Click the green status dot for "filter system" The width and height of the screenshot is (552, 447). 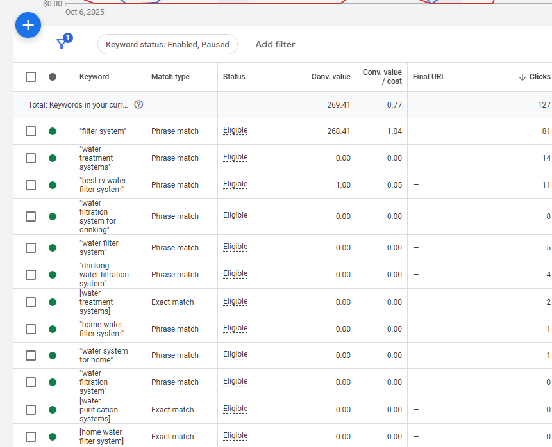[53, 131]
